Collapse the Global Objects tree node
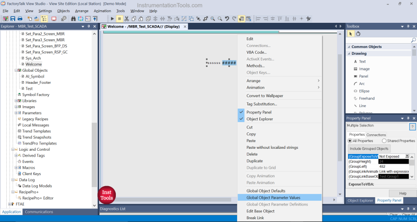Image resolution: width=417 pixels, height=222 pixels. tap(16, 70)
